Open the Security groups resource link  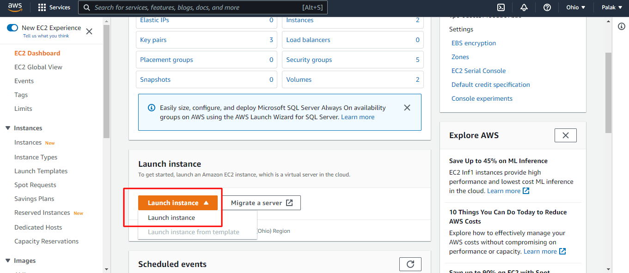click(x=309, y=60)
